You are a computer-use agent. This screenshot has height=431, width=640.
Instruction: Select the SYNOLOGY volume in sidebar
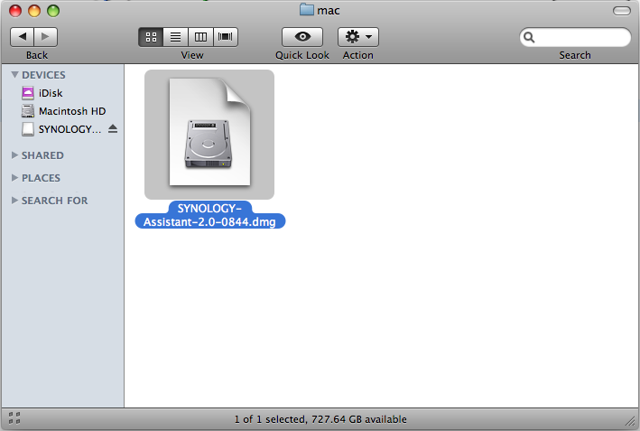tap(61, 129)
